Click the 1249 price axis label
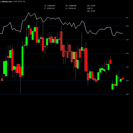133x133 pixels. tap(127, 94)
